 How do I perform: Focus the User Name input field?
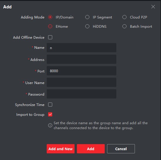tap(82, 82)
